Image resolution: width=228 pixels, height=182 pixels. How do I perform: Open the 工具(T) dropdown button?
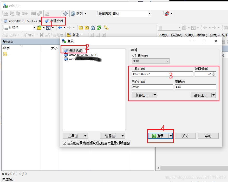click(75, 136)
